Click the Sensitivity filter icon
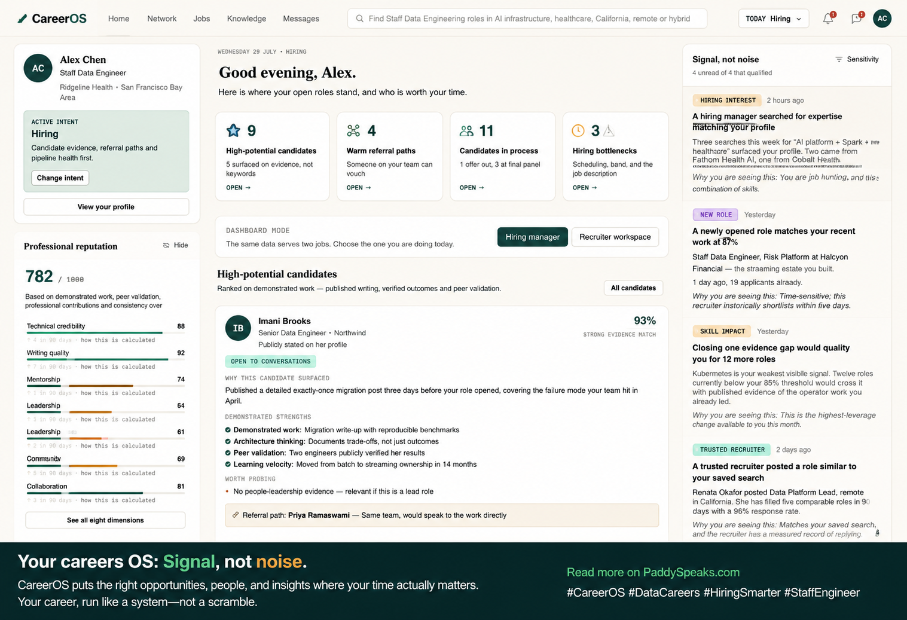 (839, 59)
